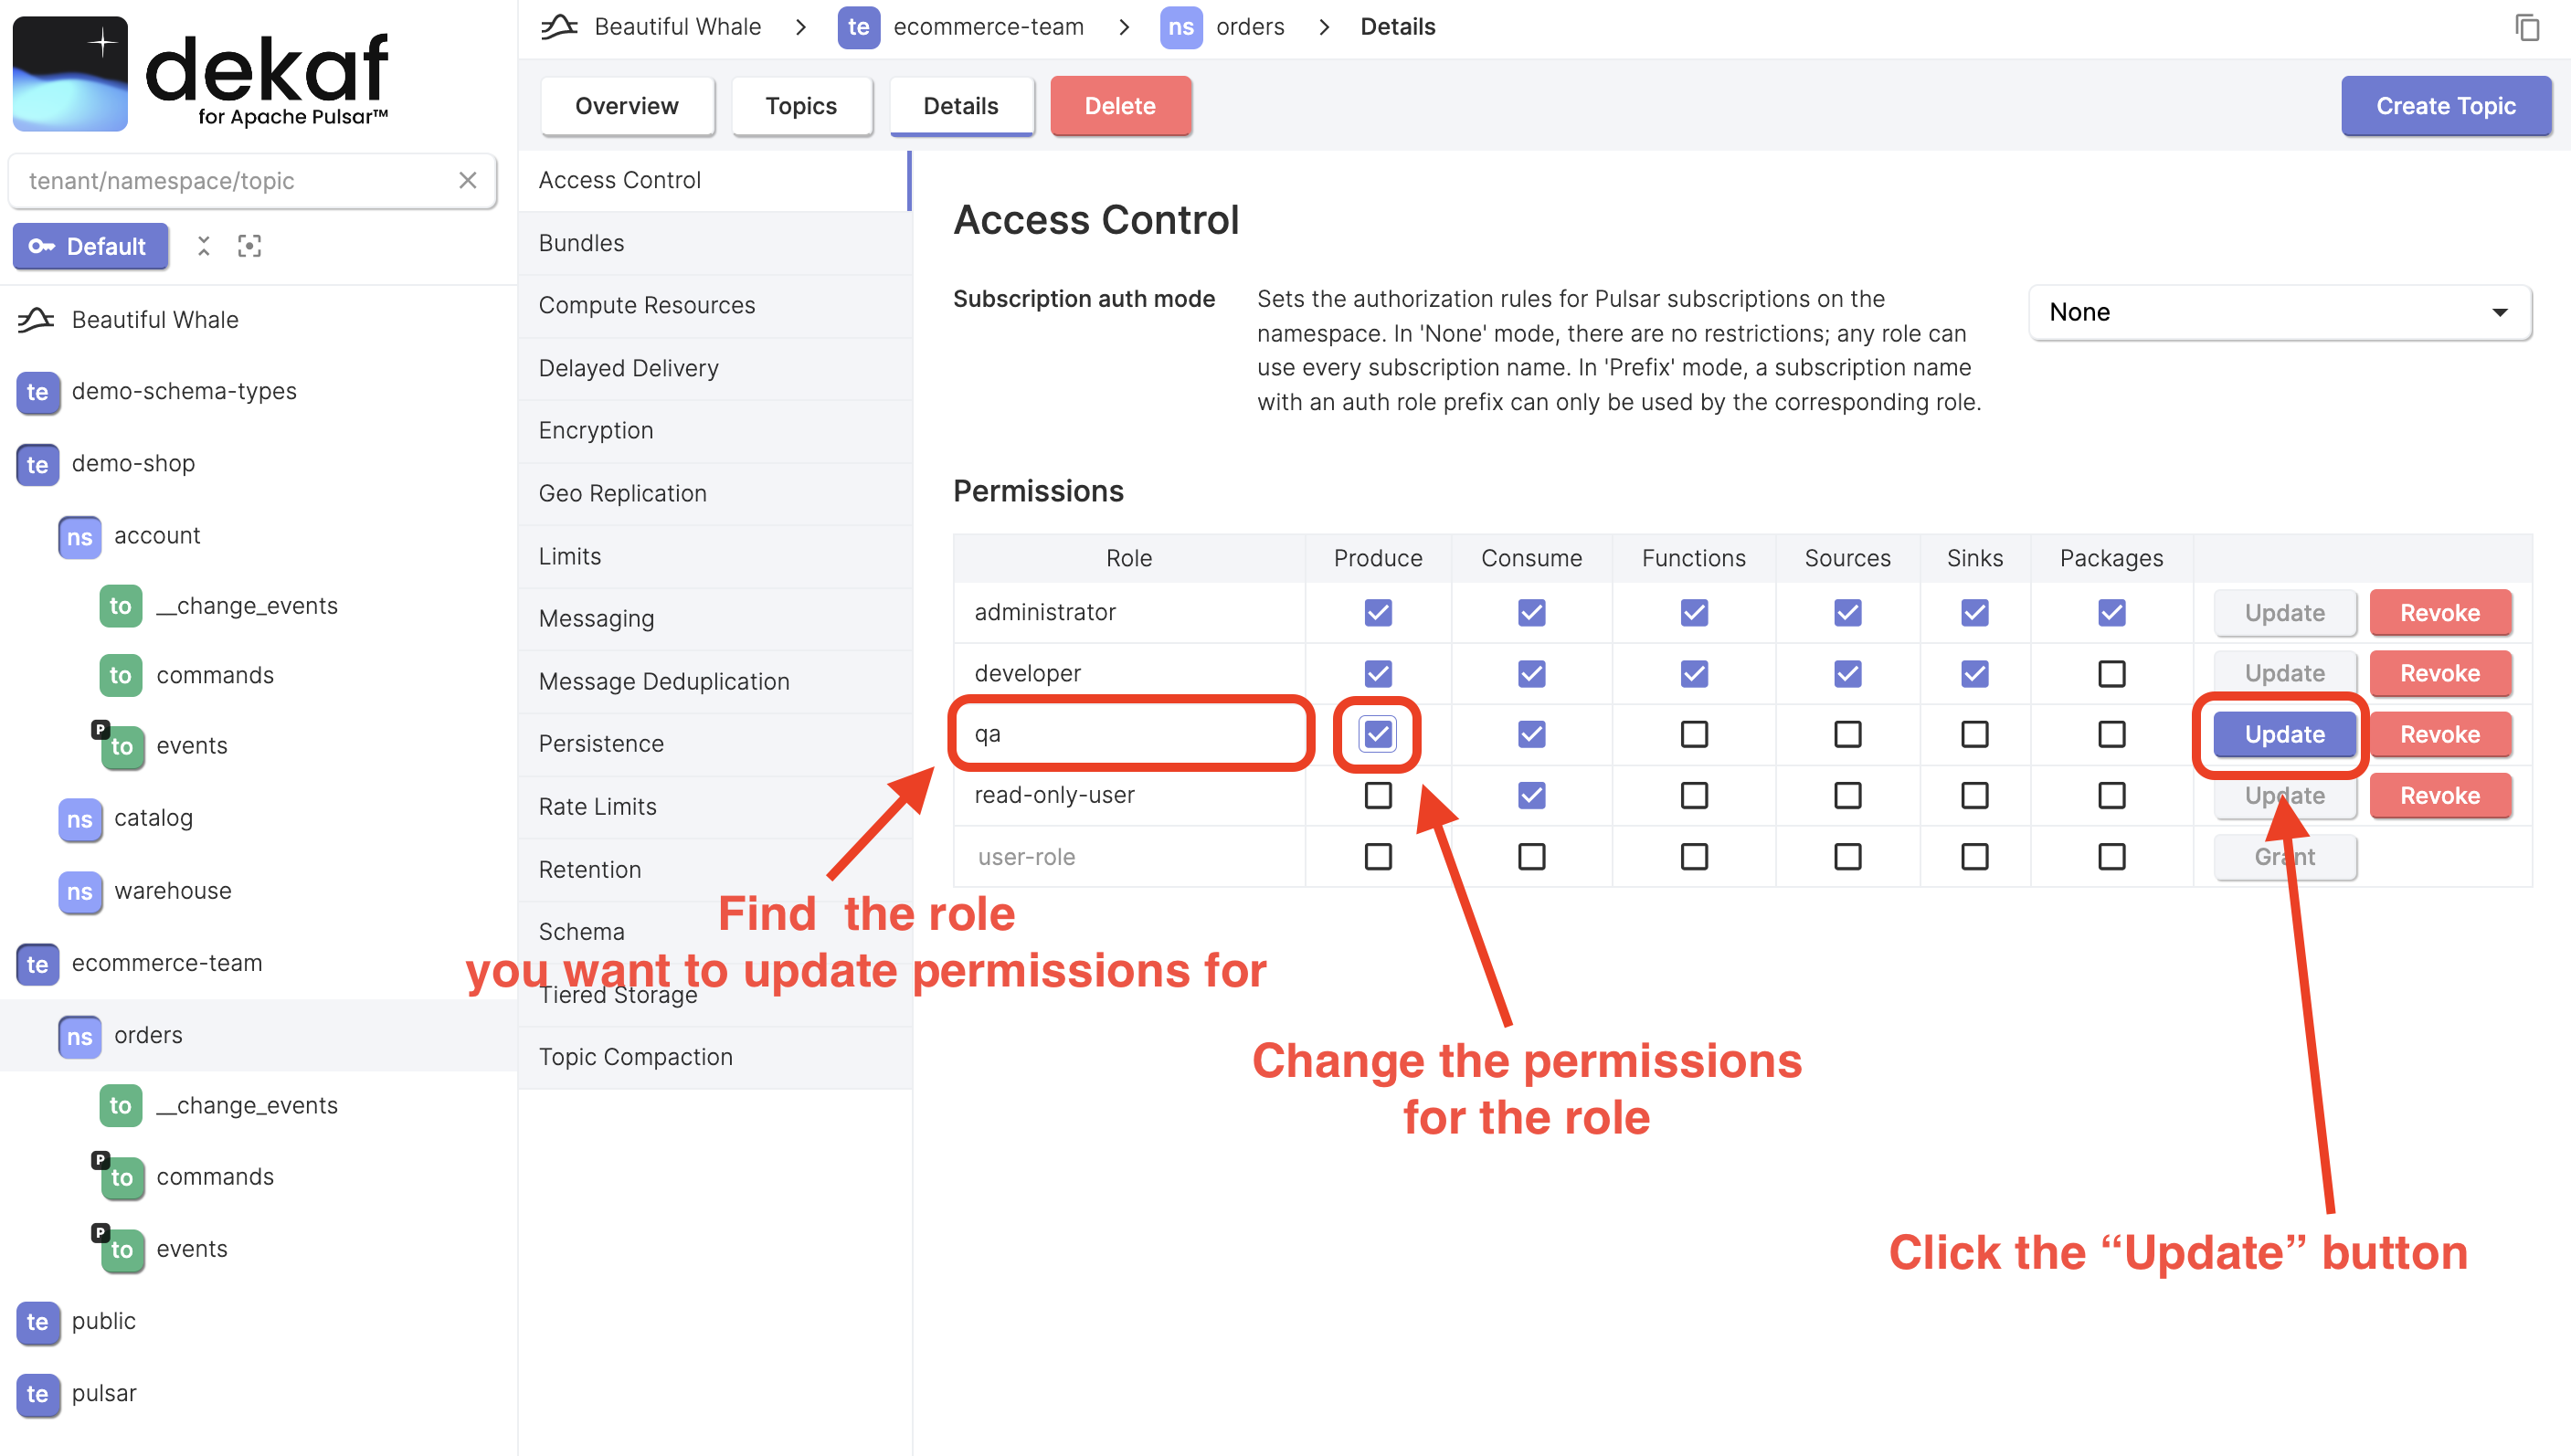
Task: Open Encryption settings section
Action: [714, 431]
